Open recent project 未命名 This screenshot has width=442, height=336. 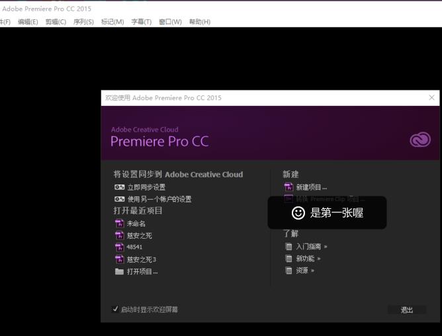point(136,224)
